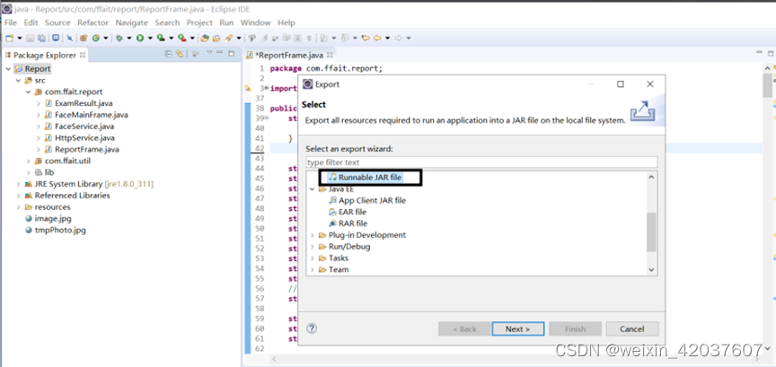Open the Navigate menu
The image size is (776, 367).
pyautogui.click(x=132, y=22)
